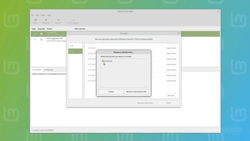Click the Remove selected kernels button
The height and width of the screenshot is (141, 250).
point(136,92)
